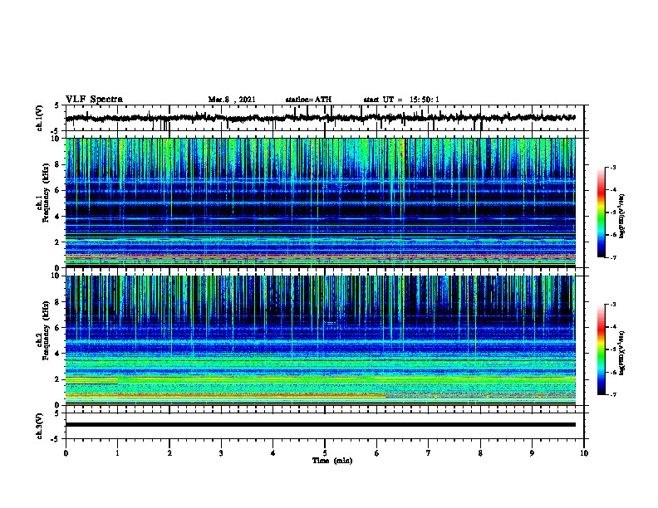Click the ch.2 color scale bar

click(x=602, y=349)
